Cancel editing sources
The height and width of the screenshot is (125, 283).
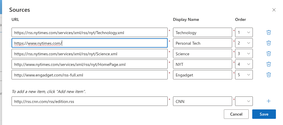click(x=236, y=114)
